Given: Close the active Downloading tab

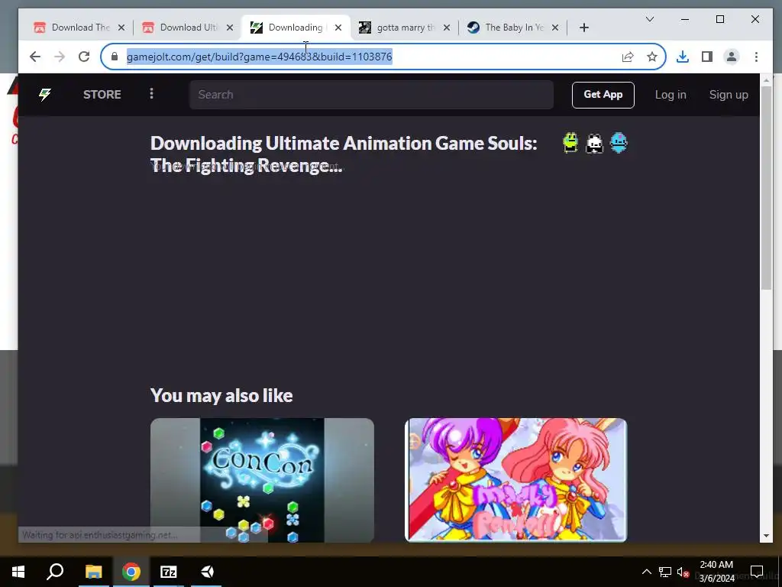Looking at the screenshot, I should [x=338, y=28].
